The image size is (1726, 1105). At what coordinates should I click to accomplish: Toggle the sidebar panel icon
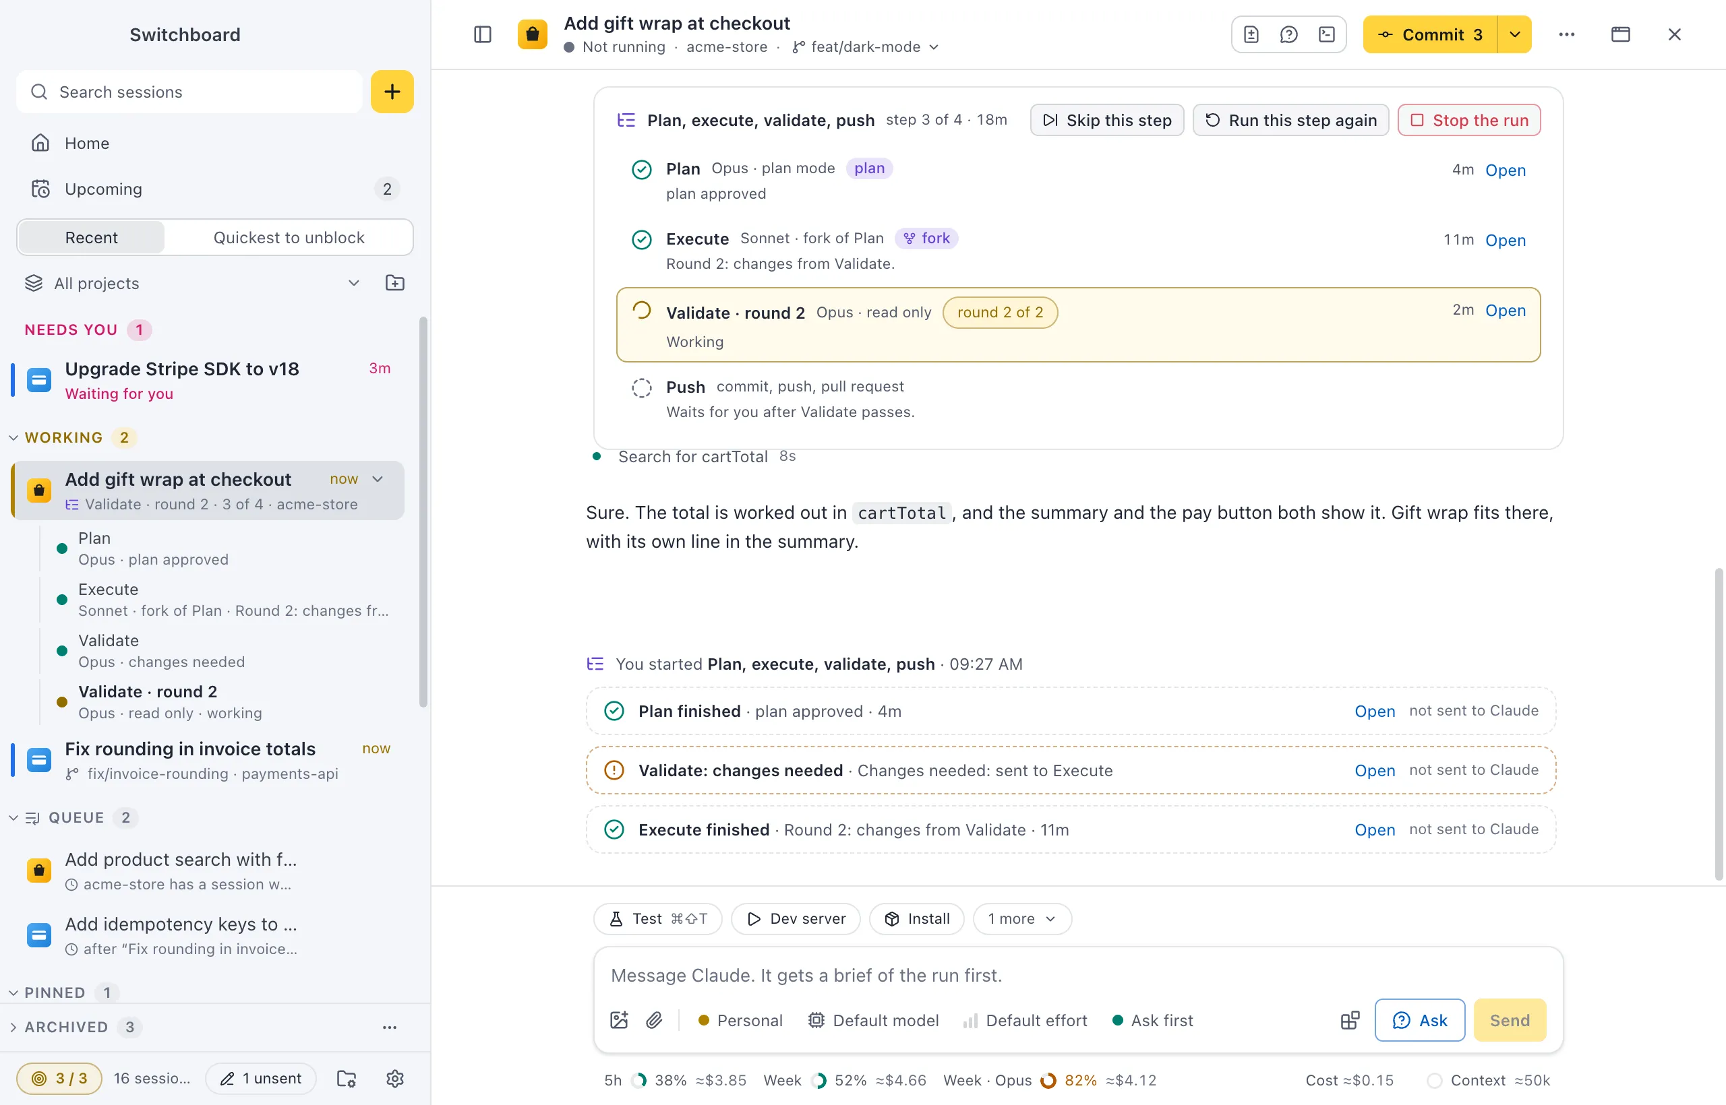point(483,34)
